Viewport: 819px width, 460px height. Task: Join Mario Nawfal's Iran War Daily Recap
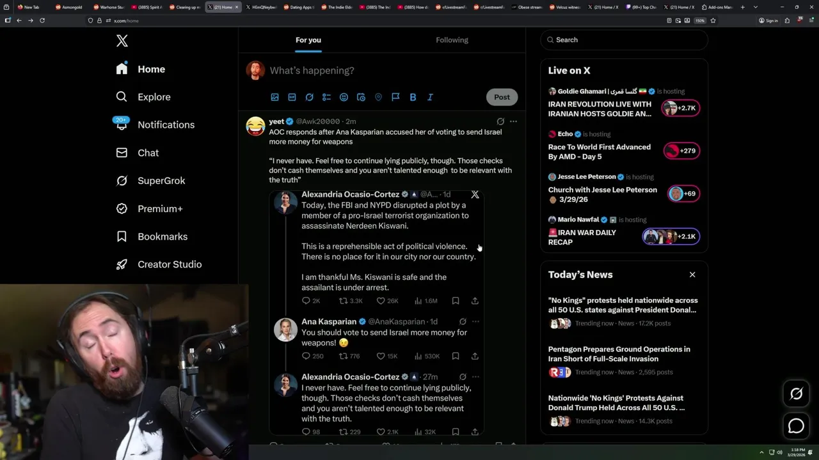[624, 232]
